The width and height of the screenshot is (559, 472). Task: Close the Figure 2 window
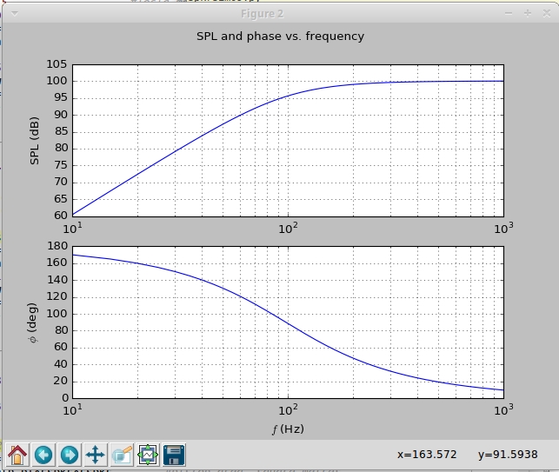pos(547,14)
